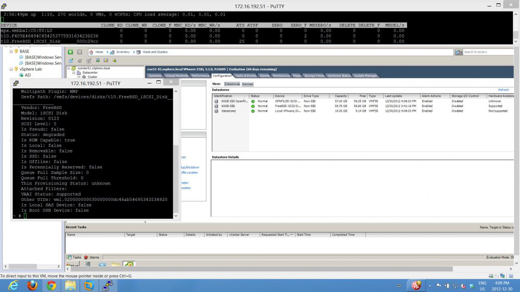Switch to the Performance tab
Screen dimensions: 520x292
pyautogui.click(x=200, y=76)
